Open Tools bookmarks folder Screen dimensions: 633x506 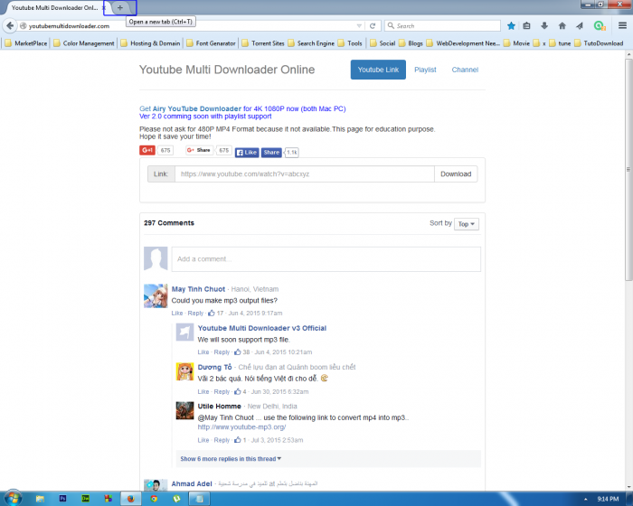coord(350,43)
